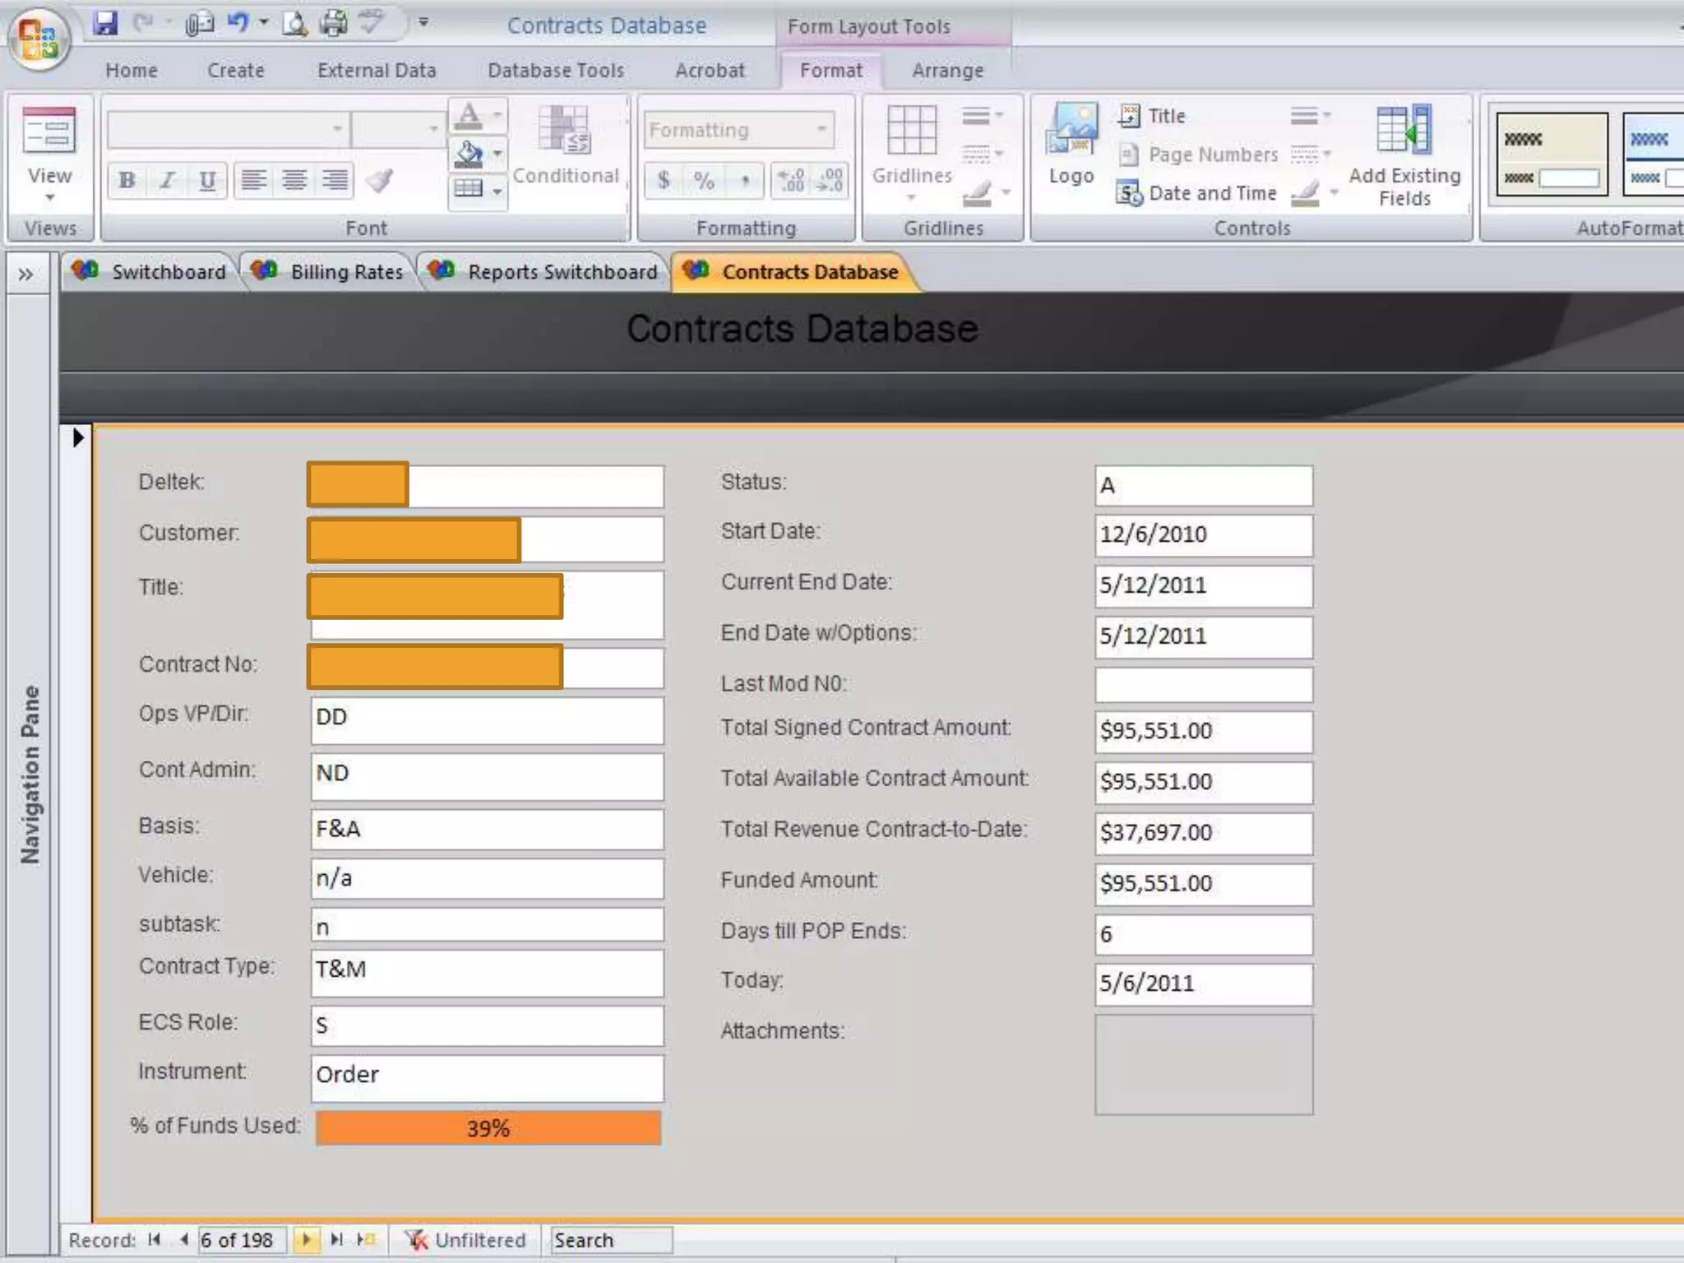
Task: Open the Home ribbon tab
Action: tap(132, 71)
